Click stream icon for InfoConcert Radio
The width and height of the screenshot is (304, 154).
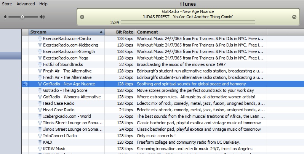[40, 136]
